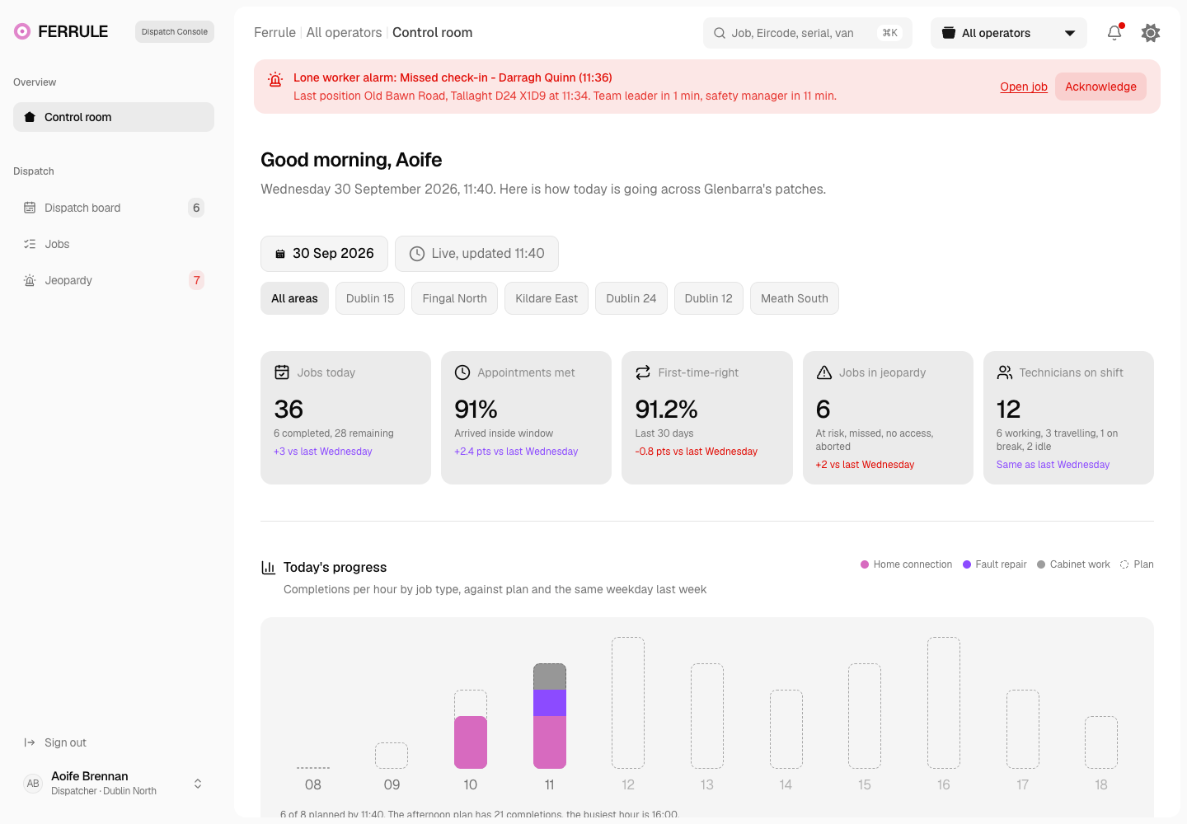Acknowledge the lone worker alarm
The image size is (1187, 824).
(1100, 87)
